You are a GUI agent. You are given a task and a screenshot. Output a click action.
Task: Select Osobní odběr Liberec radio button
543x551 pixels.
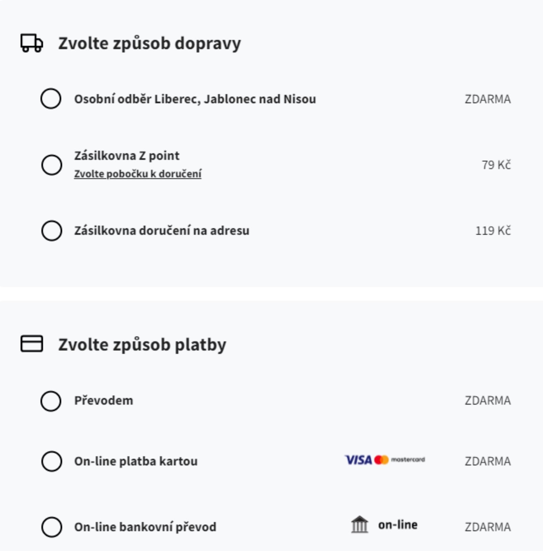(x=51, y=99)
